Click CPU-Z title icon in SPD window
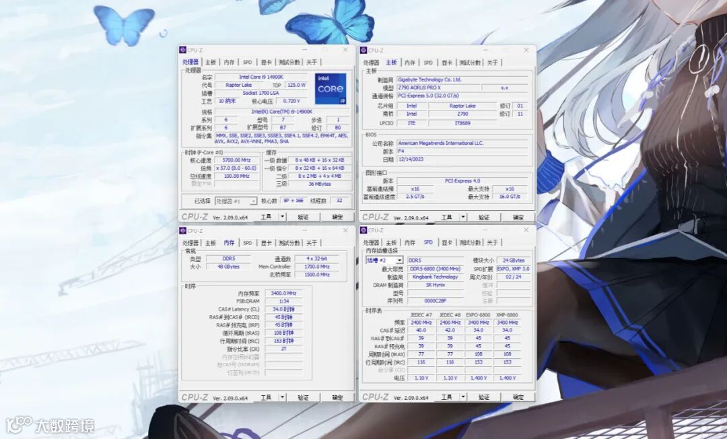Image resolution: width=727 pixels, height=439 pixels. [x=364, y=230]
